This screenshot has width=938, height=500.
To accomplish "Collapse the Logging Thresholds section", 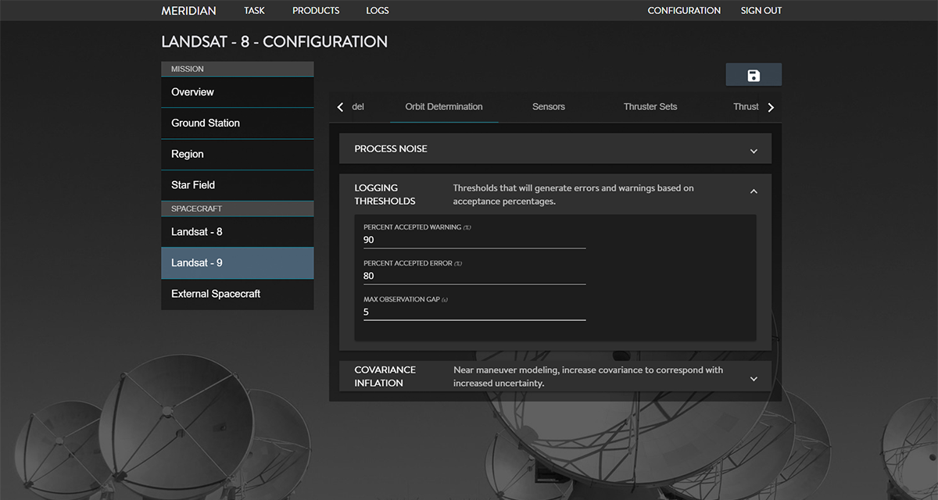I will [754, 191].
